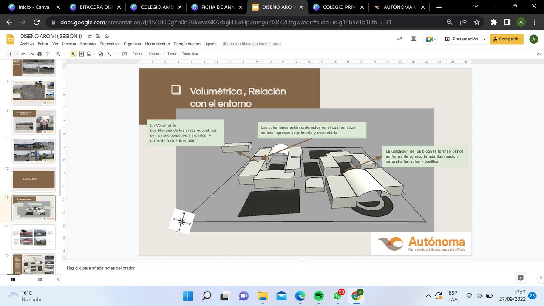Collapse the slide filmstrip panel
The height and width of the screenshot is (306, 544).
[58, 280]
